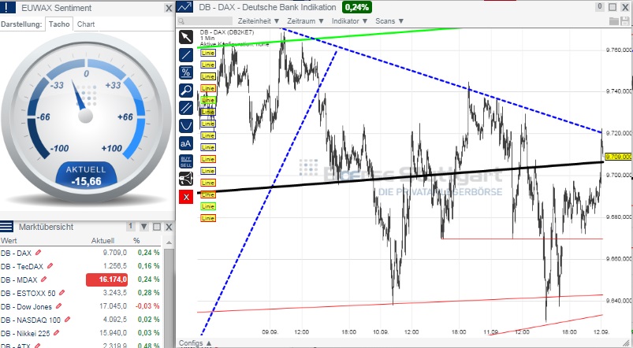
Task: Click the pencil icon next to DB - DAX
Action: point(38,253)
